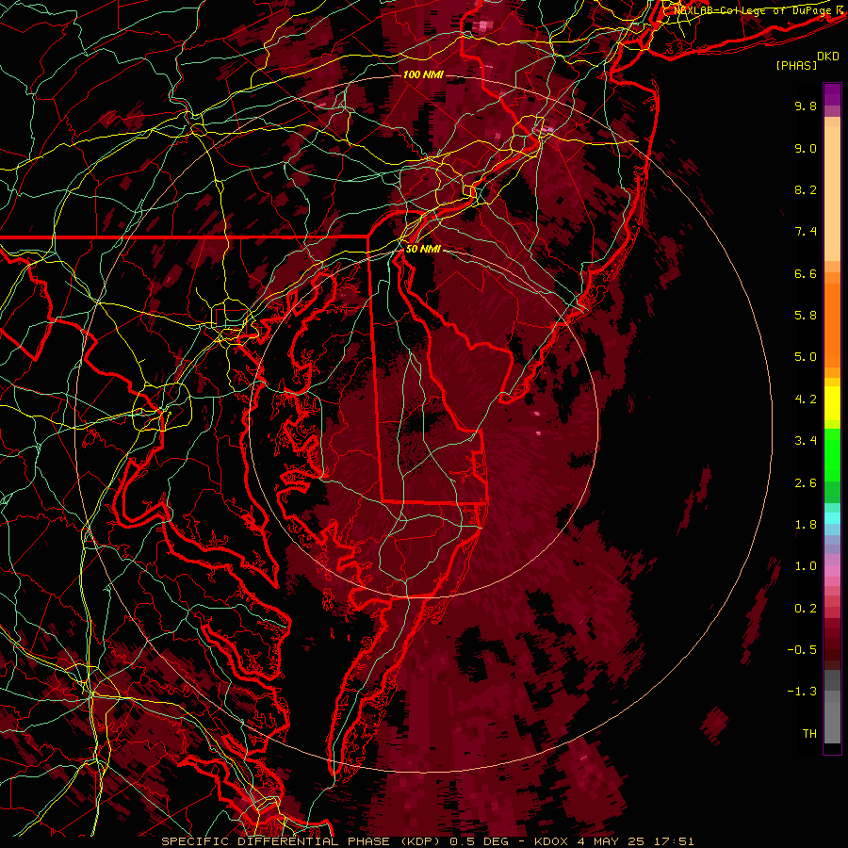Click the "TH" label on the color scale
Viewport: 848px width, 848px height.
[809, 734]
